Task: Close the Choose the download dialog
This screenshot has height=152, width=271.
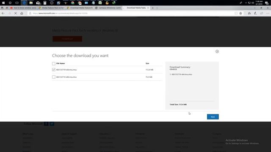Action: (217, 52)
